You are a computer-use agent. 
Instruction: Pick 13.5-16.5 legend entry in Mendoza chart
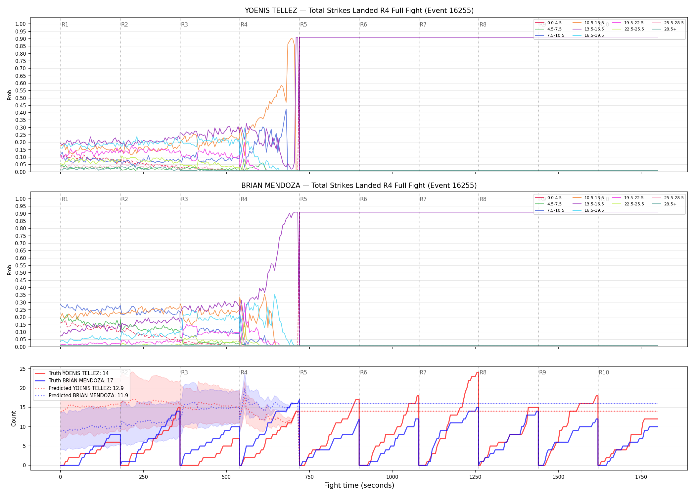(x=588, y=204)
